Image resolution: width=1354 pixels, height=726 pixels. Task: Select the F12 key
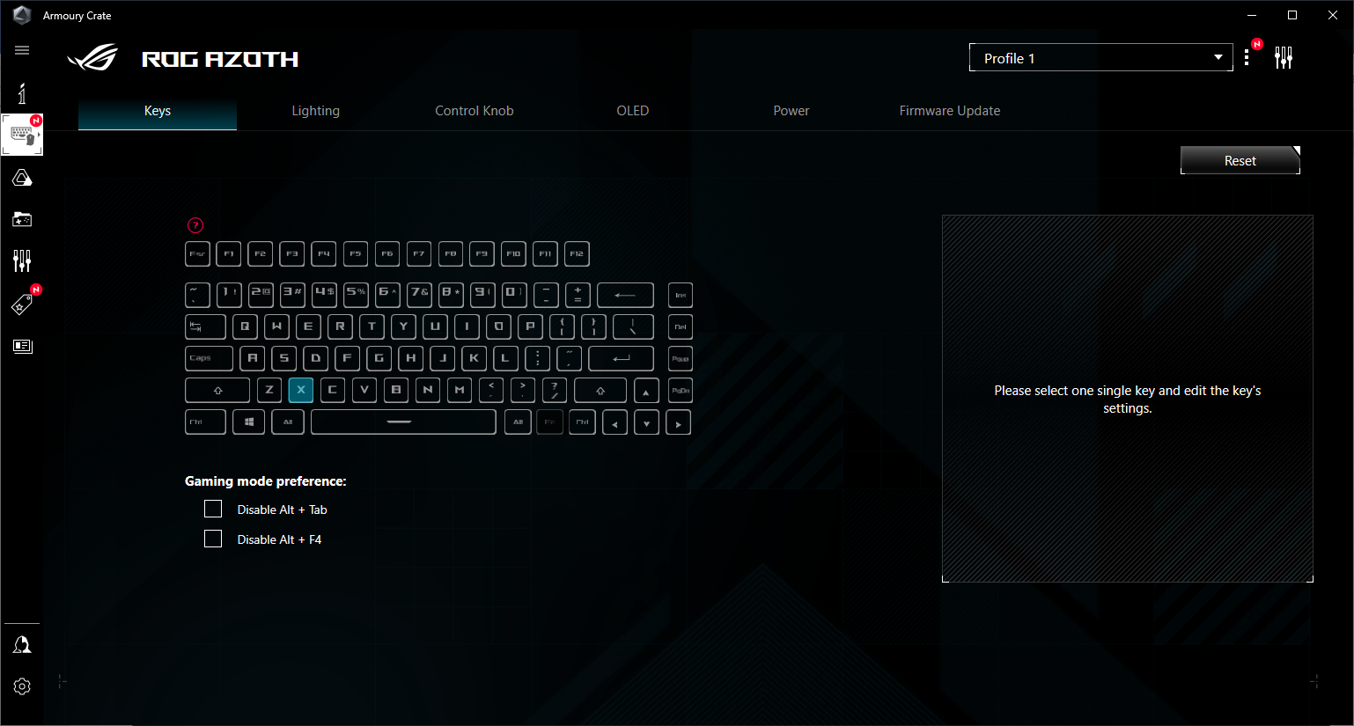coord(577,253)
